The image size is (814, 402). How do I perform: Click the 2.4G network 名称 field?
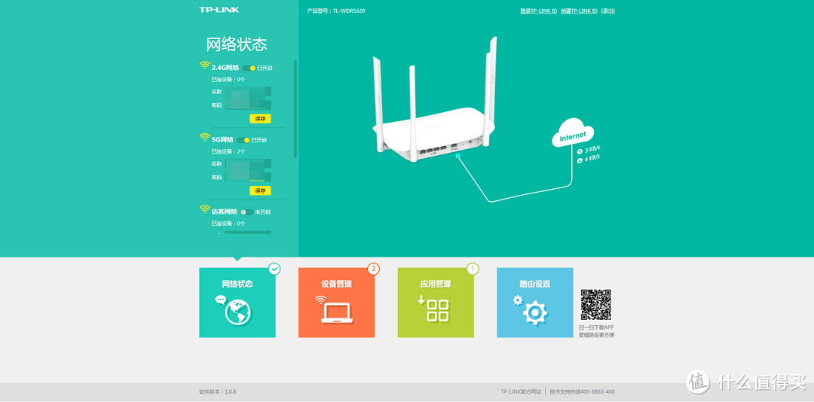248,92
